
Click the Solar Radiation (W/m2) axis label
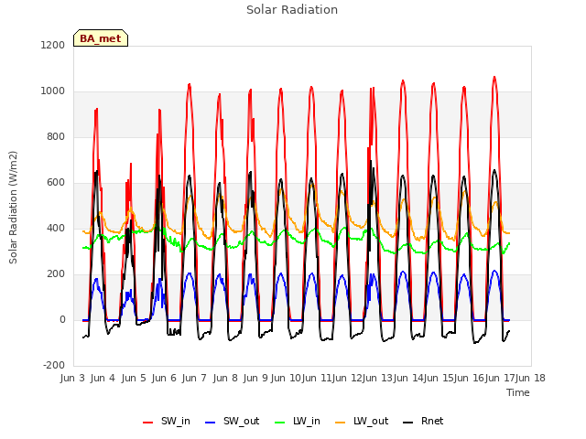coord(13,208)
